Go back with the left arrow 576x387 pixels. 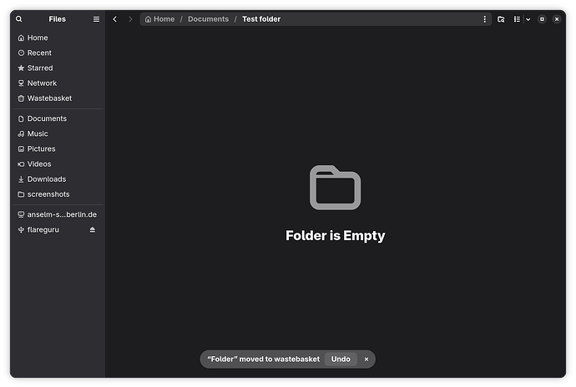(x=115, y=19)
